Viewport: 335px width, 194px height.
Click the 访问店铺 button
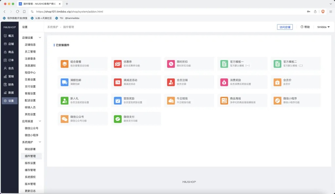pos(285,27)
